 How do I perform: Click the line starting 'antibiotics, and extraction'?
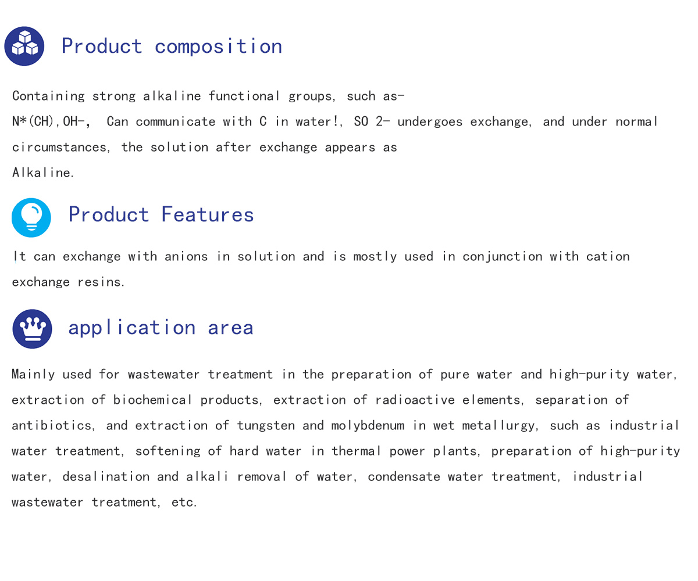(x=346, y=425)
